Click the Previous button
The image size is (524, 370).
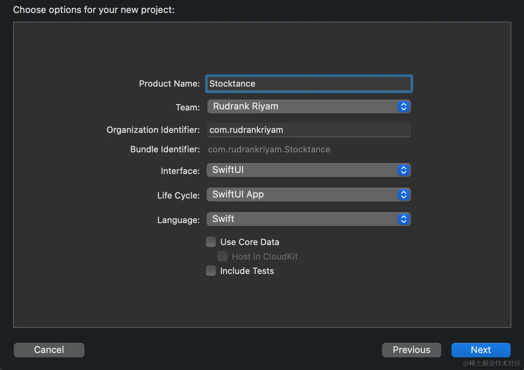[x=411, y=350]
